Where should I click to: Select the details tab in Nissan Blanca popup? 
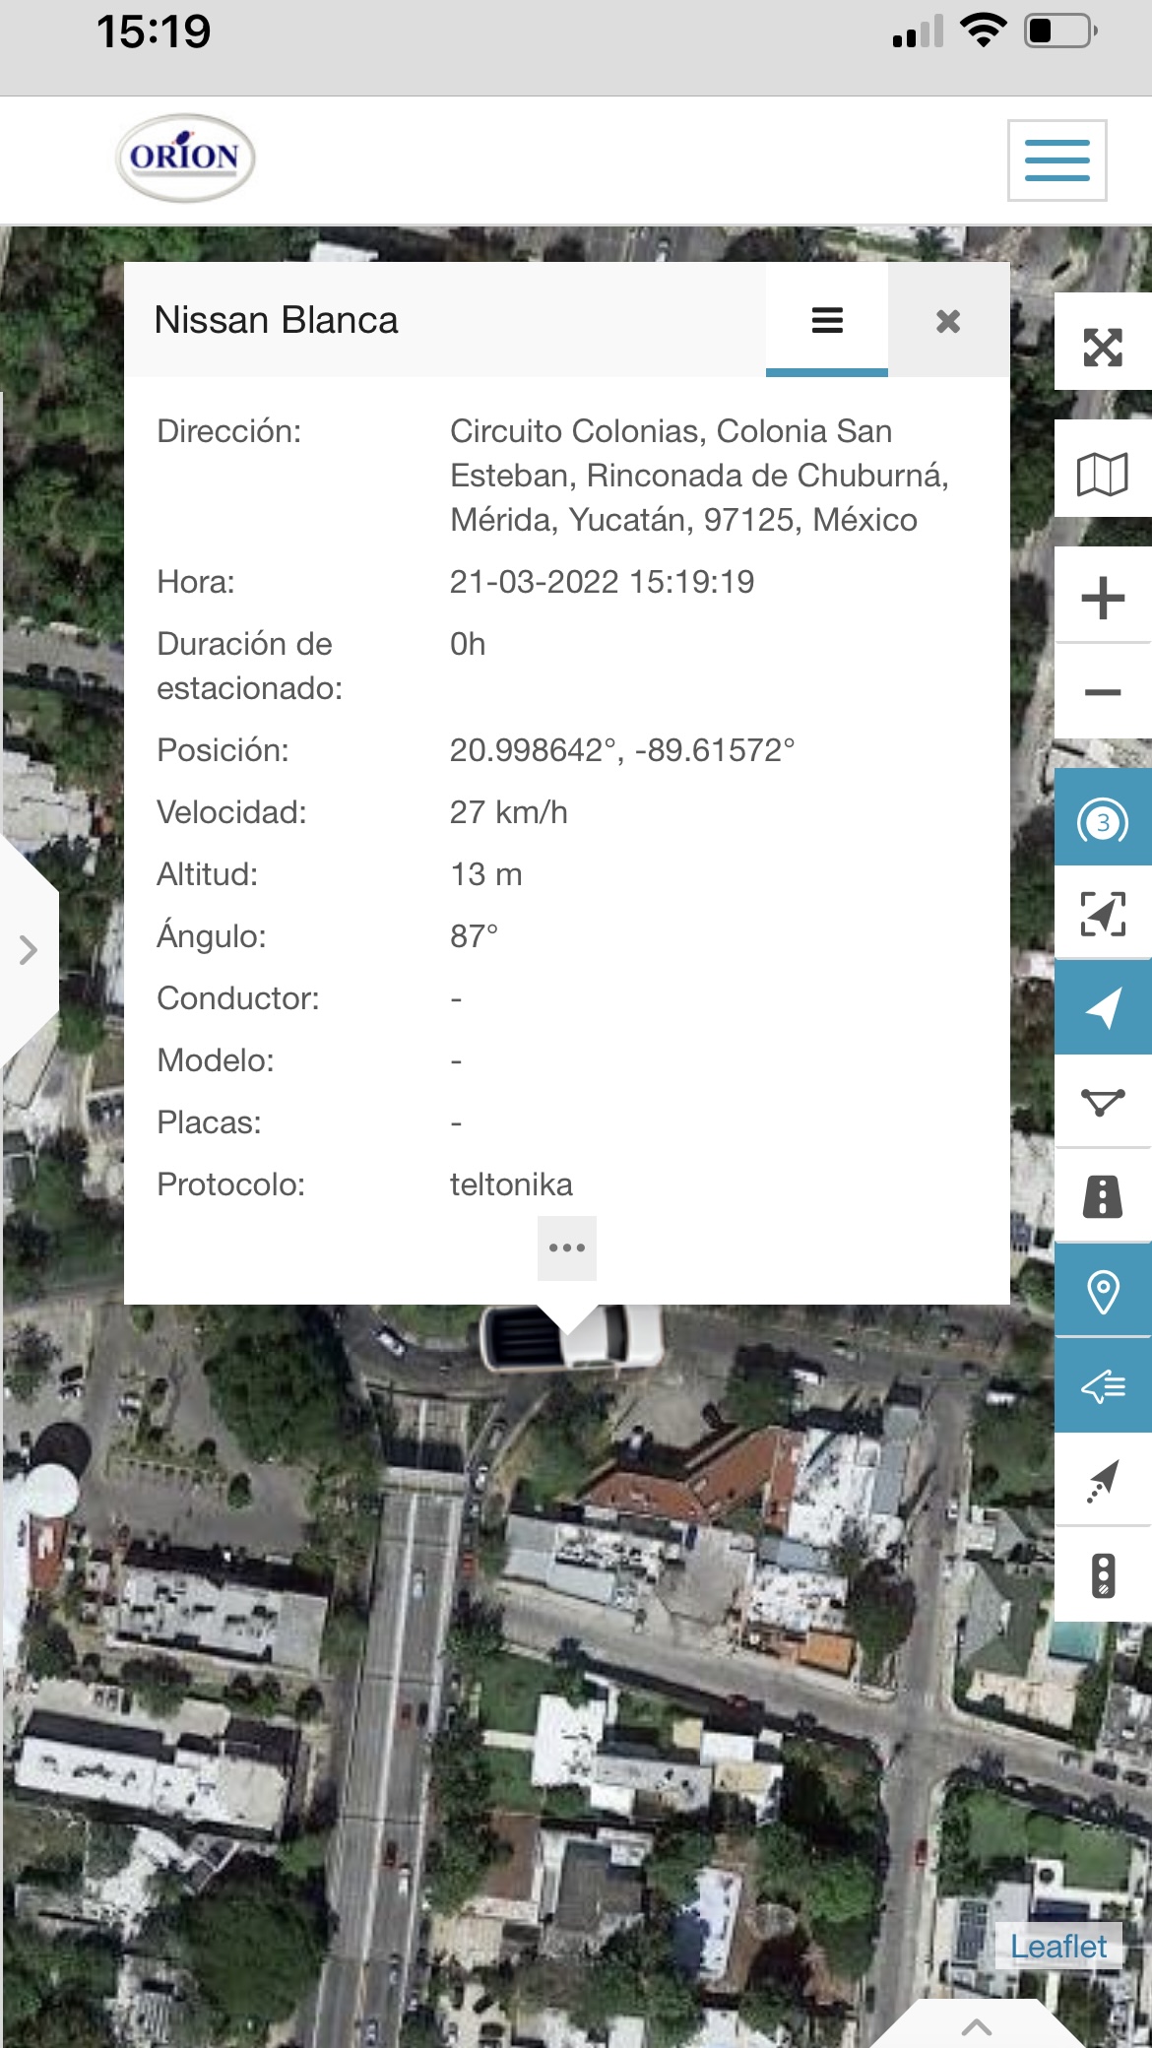[x=827, y=320]
